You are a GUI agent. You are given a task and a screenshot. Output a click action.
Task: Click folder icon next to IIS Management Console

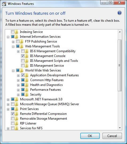tap(27, 56)
